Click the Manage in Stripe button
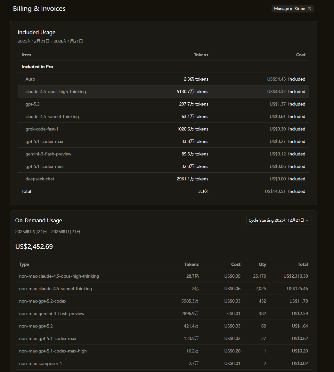 [x=289, y=9]
